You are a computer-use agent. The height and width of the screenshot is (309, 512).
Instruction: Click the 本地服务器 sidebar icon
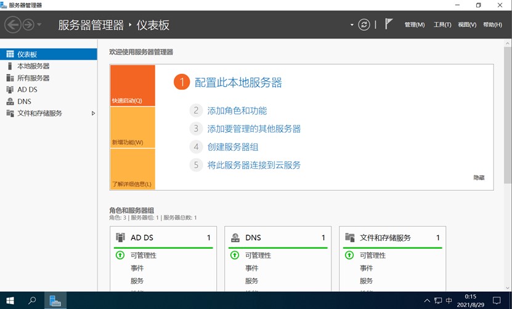pos(10,66)
